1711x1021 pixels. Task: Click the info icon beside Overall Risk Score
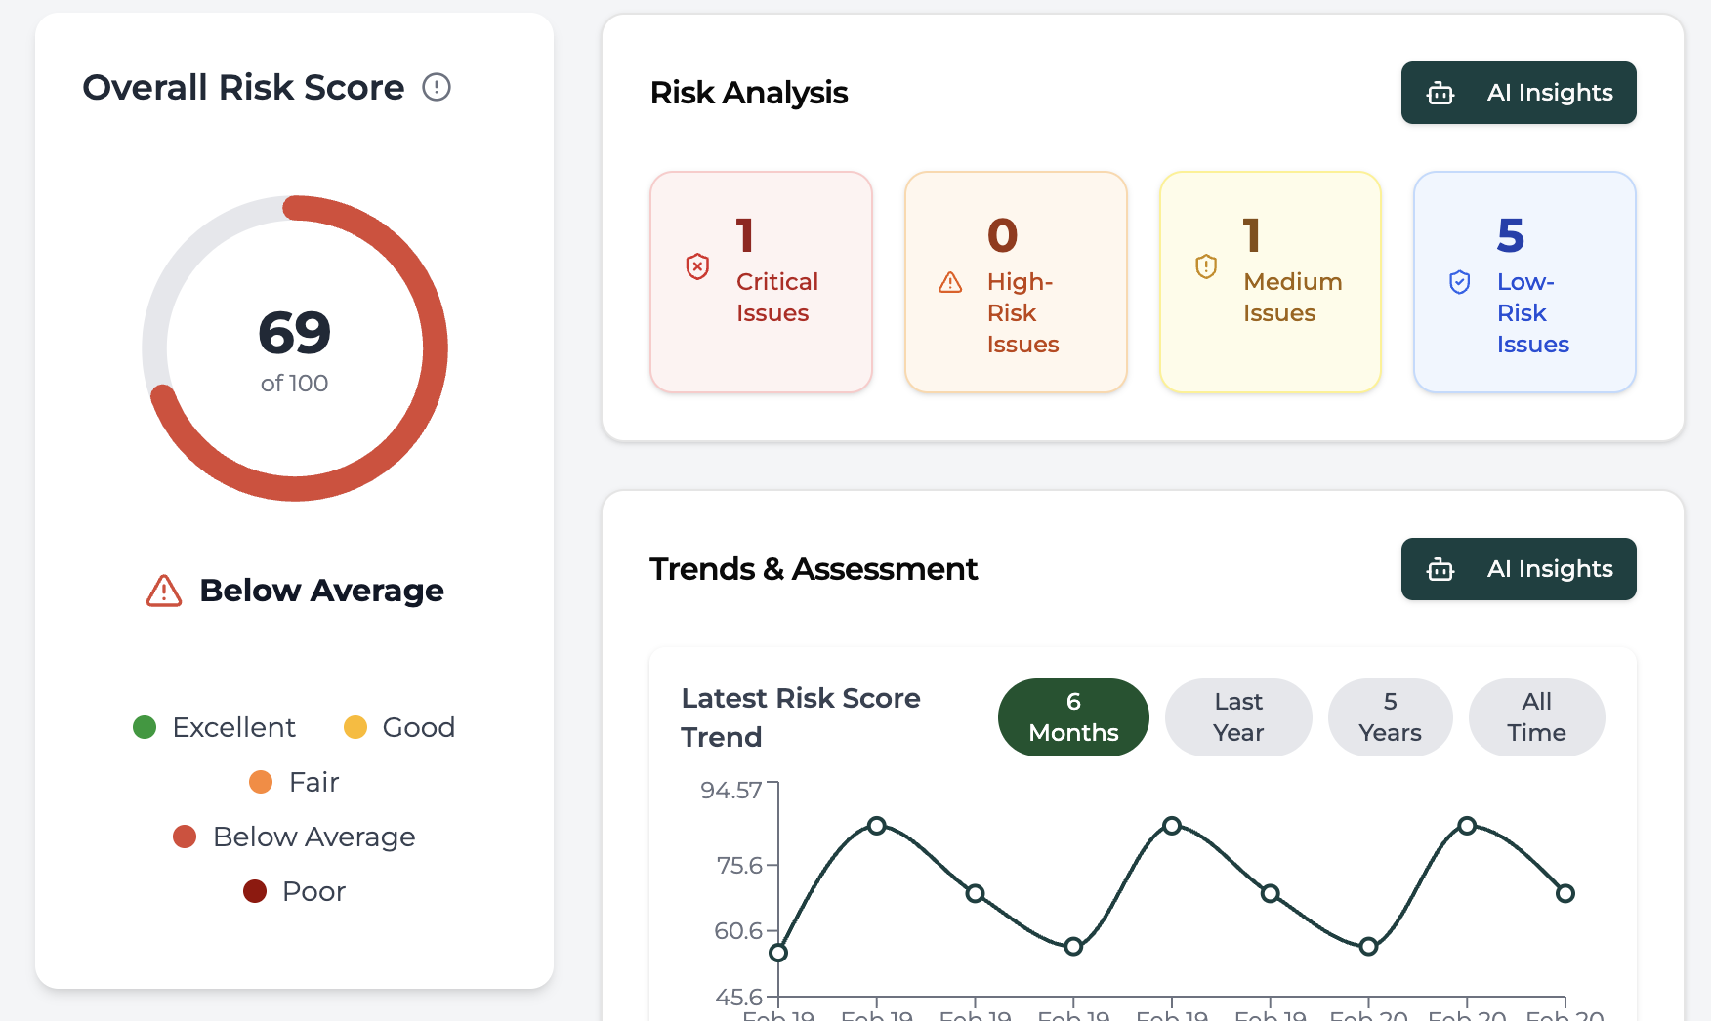(437, 88)
